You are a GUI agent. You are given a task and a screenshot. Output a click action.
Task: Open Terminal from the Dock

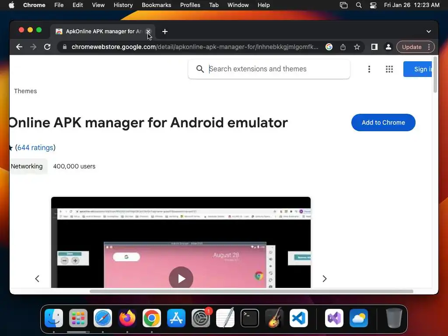click(250, 318)
